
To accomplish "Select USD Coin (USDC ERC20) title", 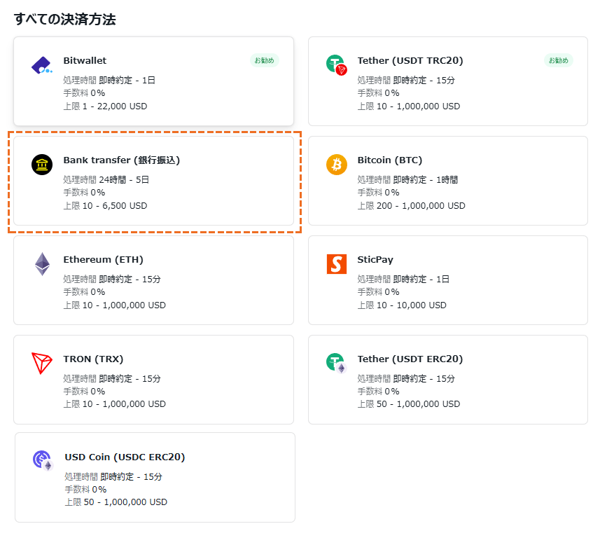I will (x=125, y=457).
